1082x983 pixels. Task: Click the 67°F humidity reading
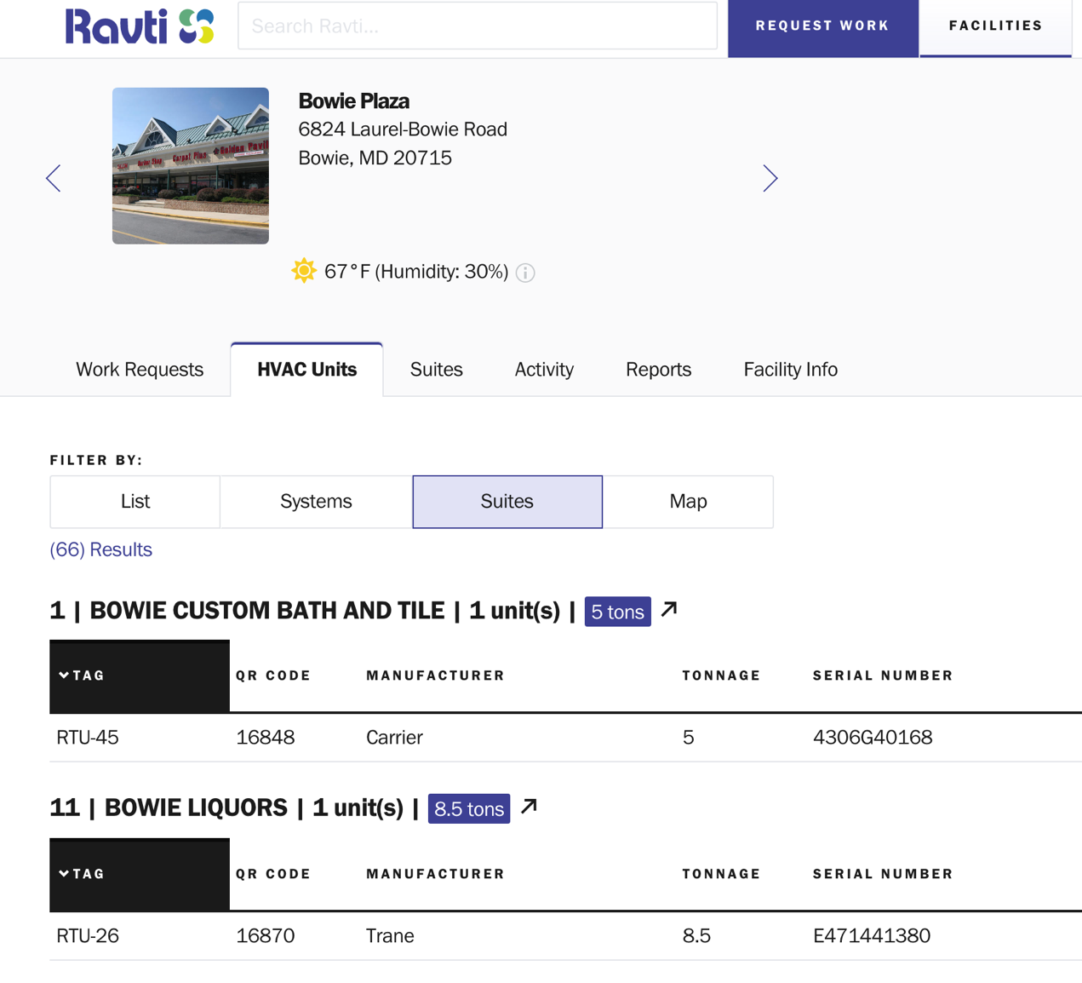416,272
